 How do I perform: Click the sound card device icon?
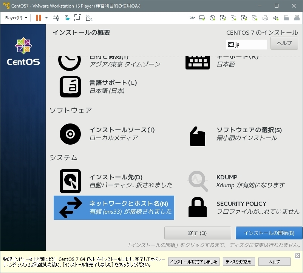[x=276, y=18]
